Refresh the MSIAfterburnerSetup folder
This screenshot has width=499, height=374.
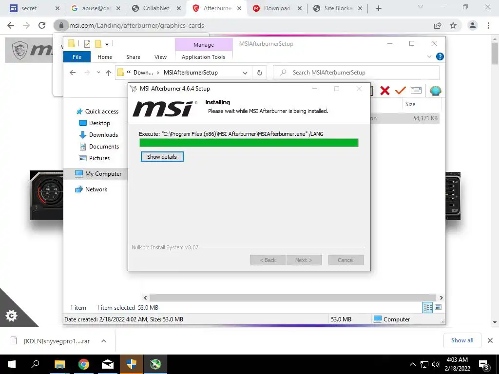tap(260, 73)
